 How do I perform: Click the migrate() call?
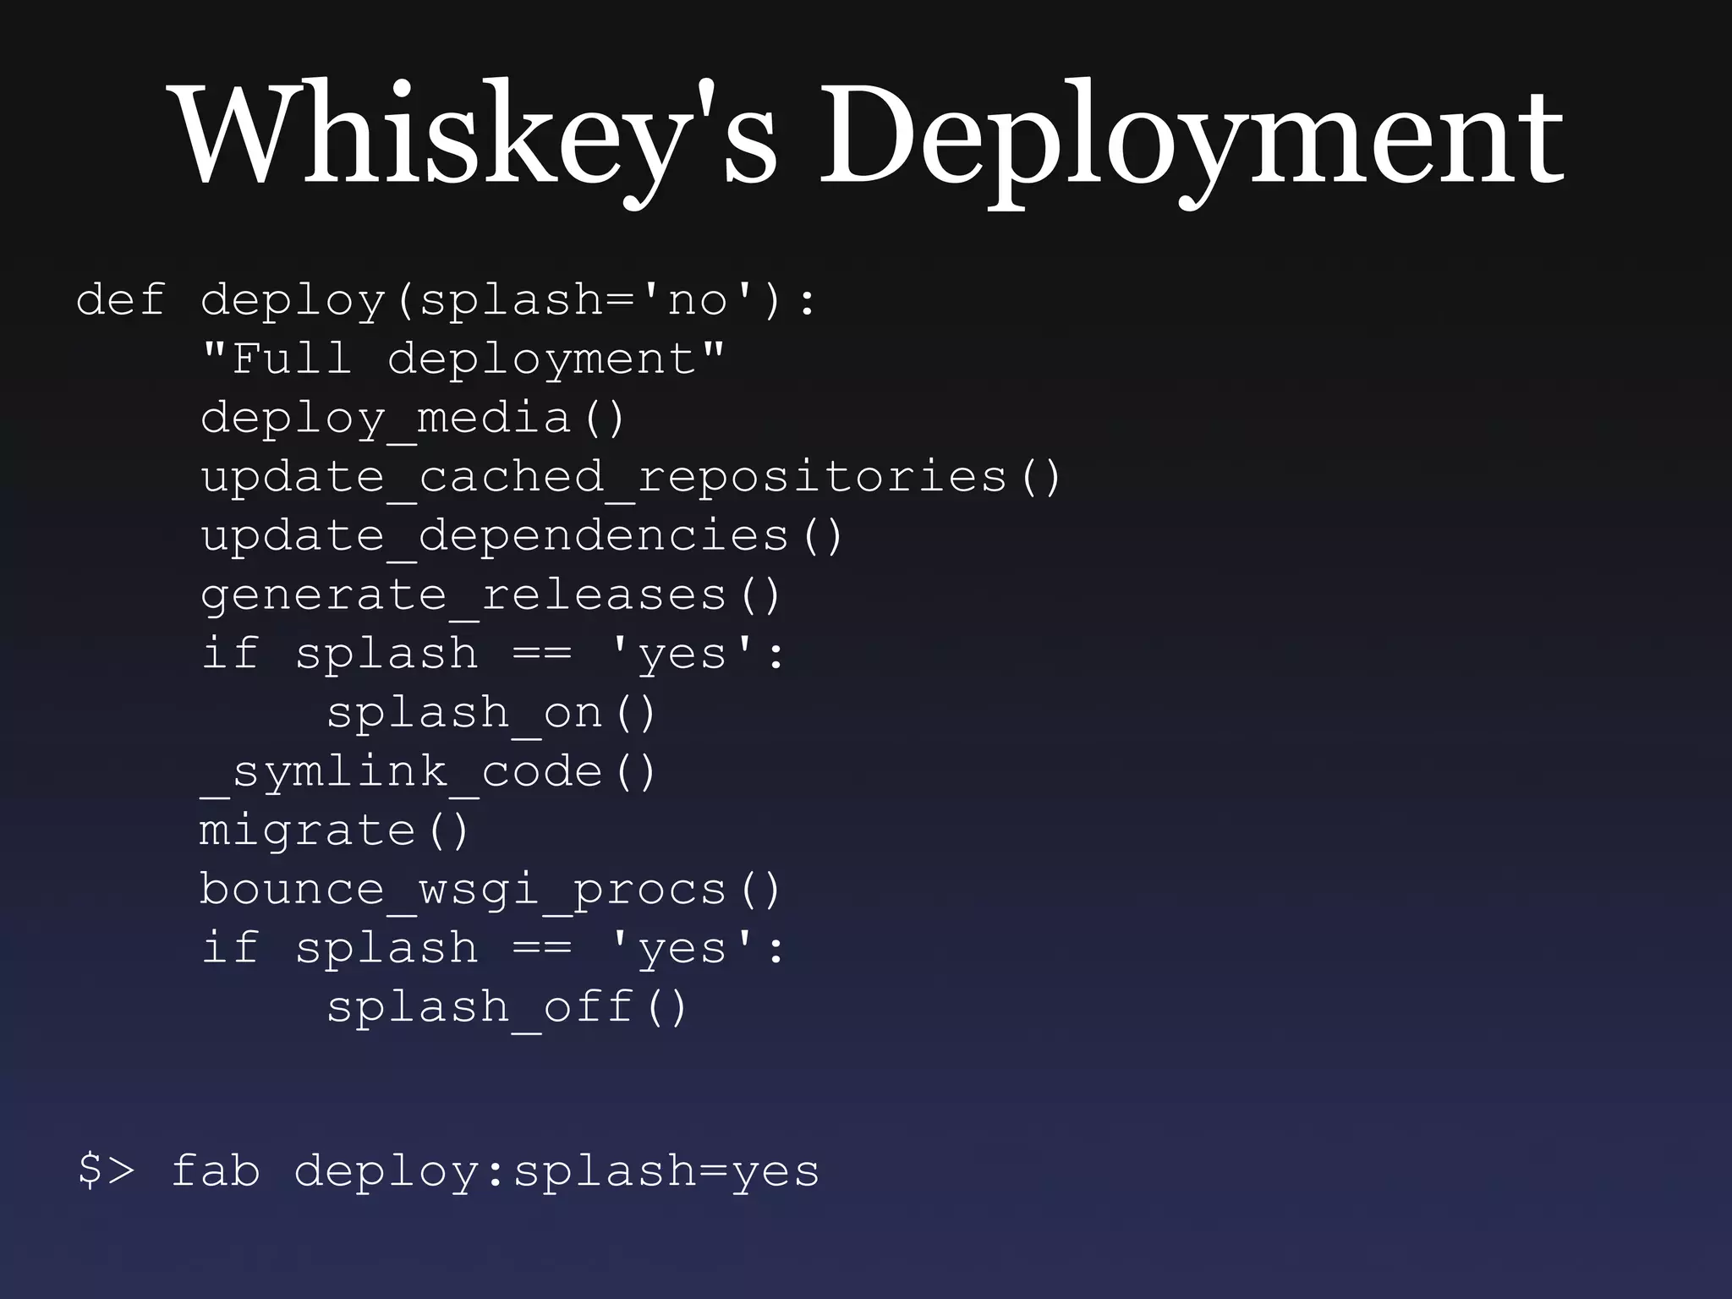[x=334, y=830]
